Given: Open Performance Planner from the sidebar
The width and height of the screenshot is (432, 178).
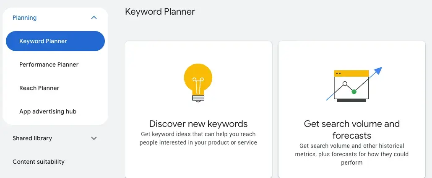Looking at the screenshot, I should (49, 64).
